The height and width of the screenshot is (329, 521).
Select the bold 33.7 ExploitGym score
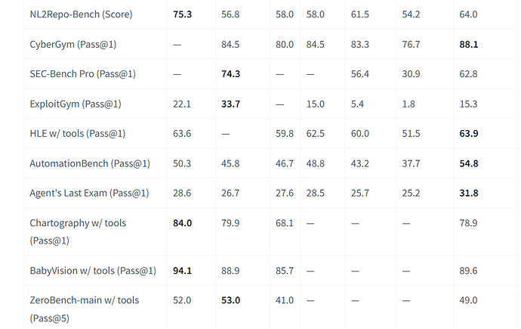[x=230, y=104]
